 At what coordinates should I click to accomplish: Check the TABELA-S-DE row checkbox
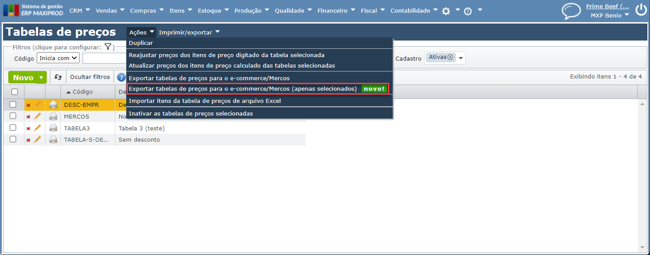tap(13, 139)
